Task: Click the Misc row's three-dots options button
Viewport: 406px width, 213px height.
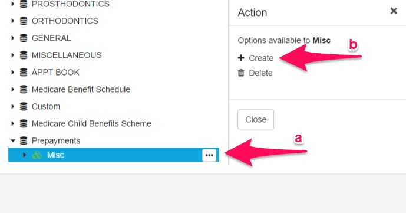Action: [209, 155]
